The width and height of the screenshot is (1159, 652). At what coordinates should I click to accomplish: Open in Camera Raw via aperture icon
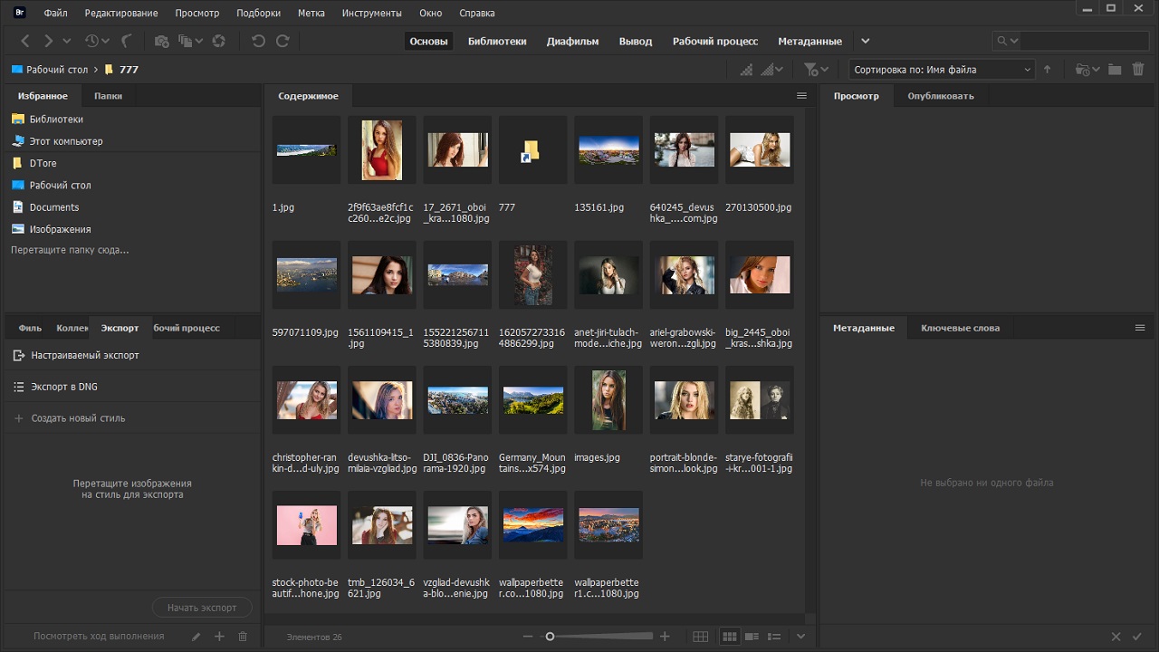tap(218, 41)
